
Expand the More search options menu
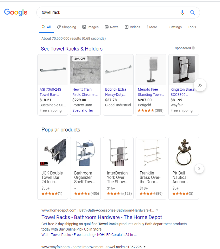152,27
